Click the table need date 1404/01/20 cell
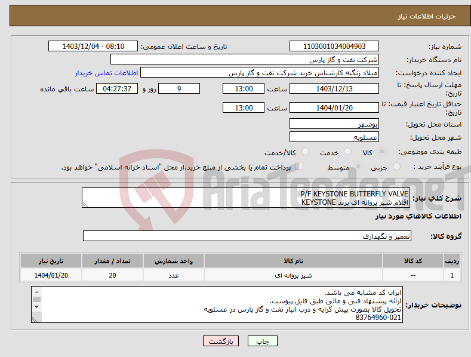Image resolution: width=471 pixels, height=357 pixels. (x=51, y=275)
